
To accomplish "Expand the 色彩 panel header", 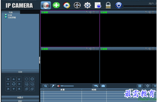I will point(20,101).
